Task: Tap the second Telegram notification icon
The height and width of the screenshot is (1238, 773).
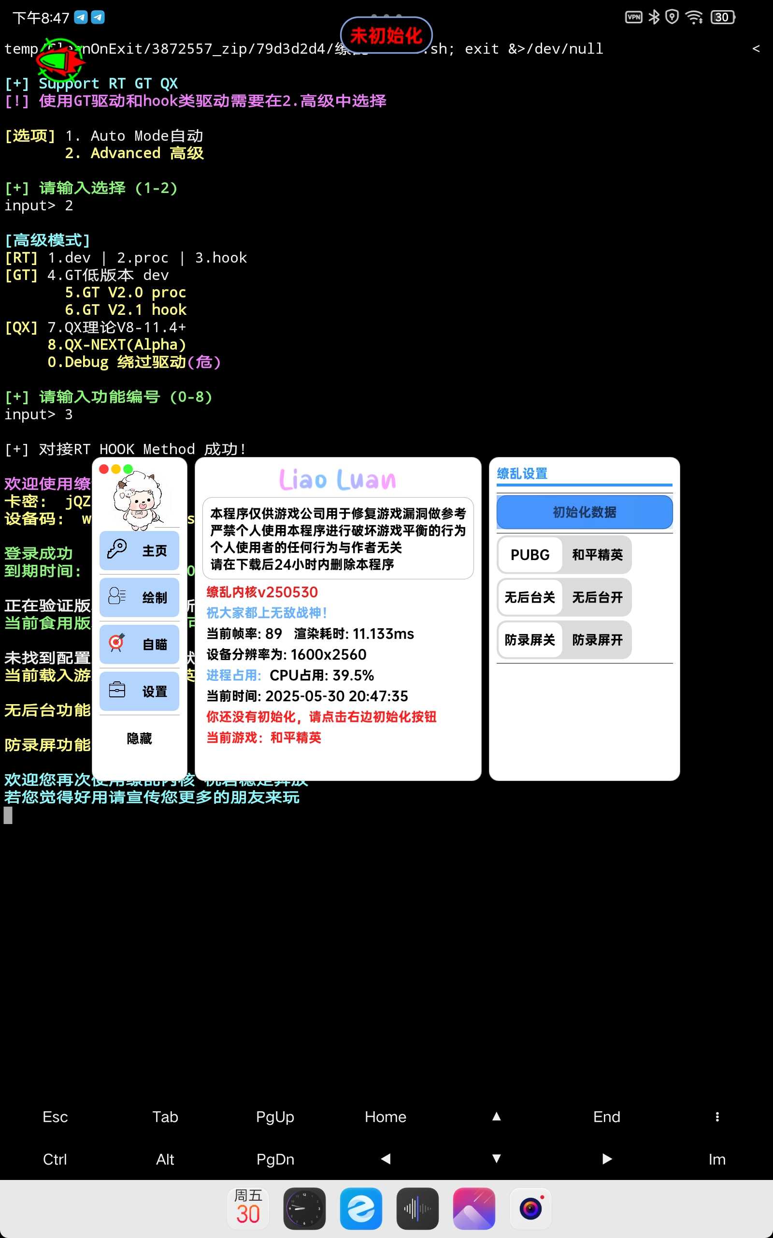Action: click(98, 17)
